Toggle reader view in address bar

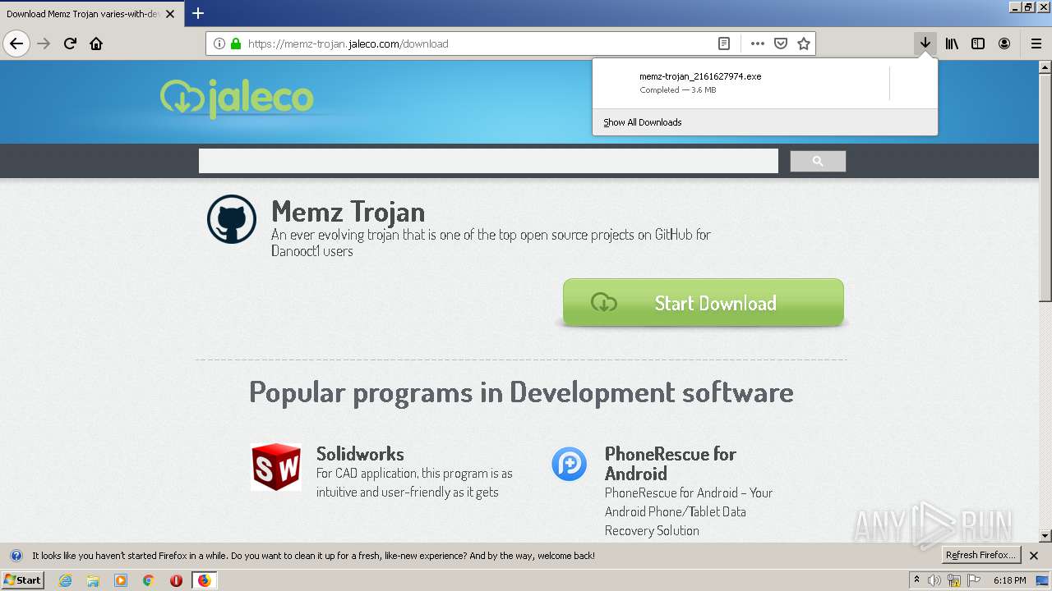point(723,44)
